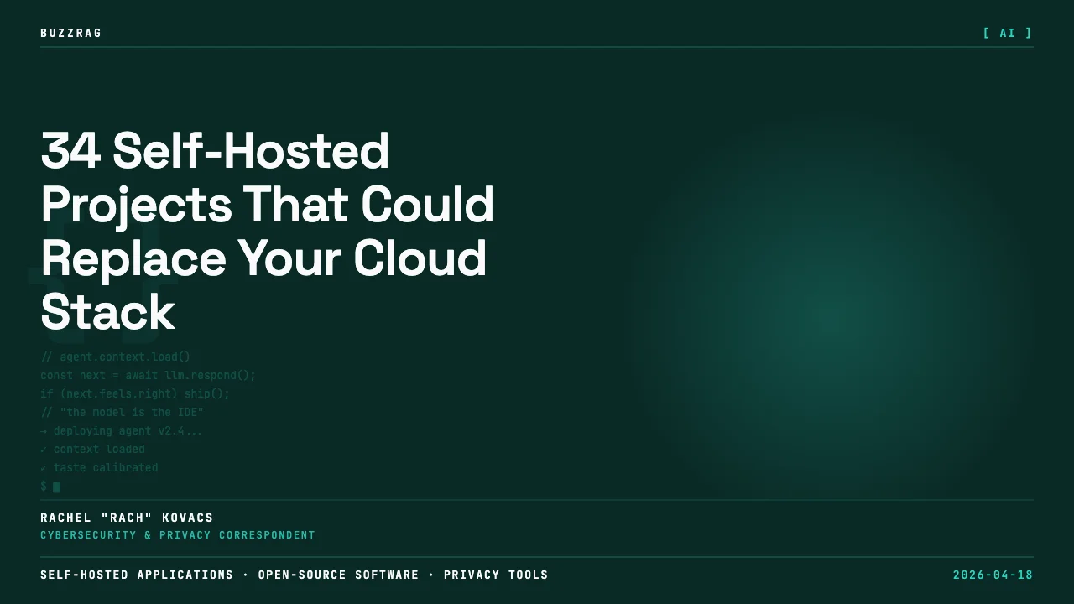Click the author name Rachel "Rach" Kovacs
The width and height of the screenshot is (1074, 604).
point(127,518)
